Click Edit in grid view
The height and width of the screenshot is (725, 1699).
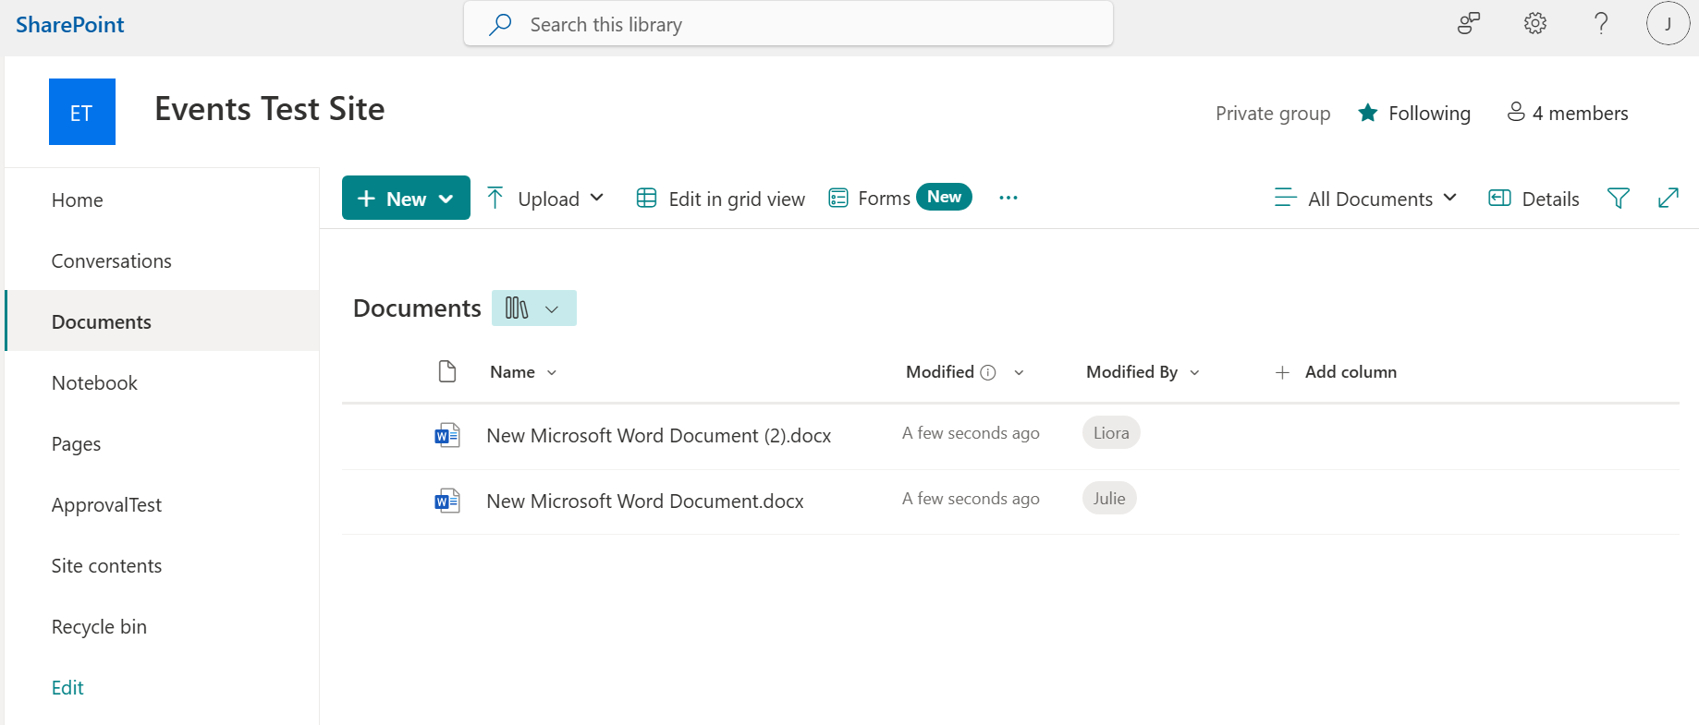[721, 199]
